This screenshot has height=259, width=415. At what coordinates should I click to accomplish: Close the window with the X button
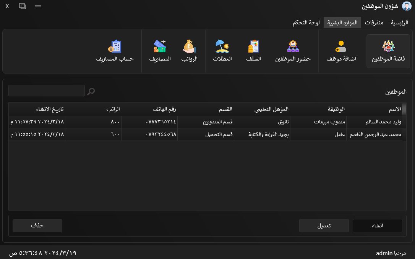(7, 6)
